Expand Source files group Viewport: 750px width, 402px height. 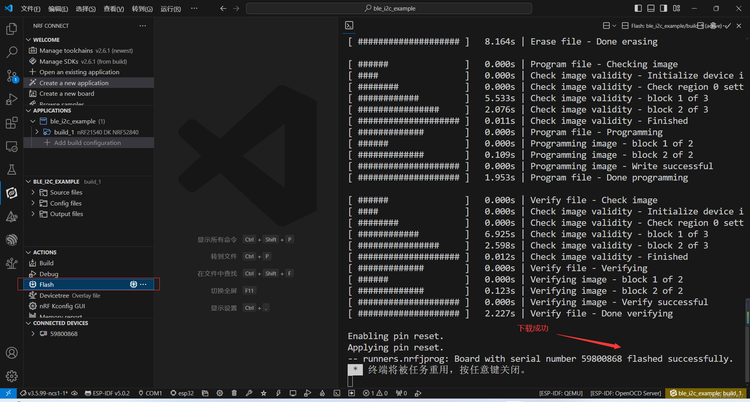pos(33,192)
